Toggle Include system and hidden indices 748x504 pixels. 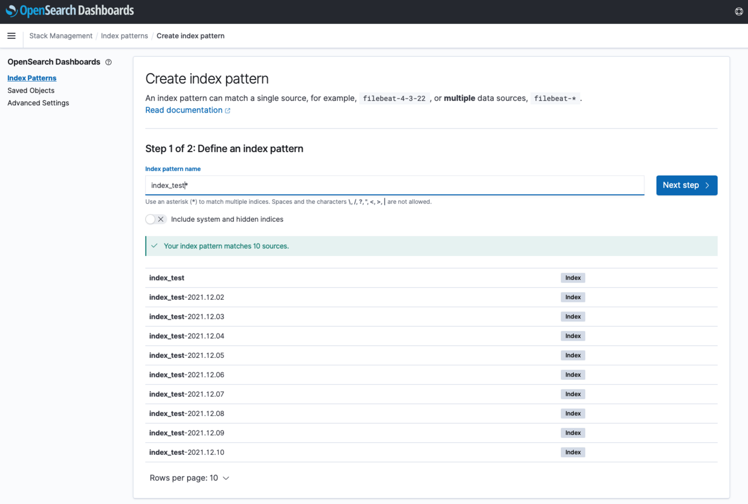tap(155, 219)
